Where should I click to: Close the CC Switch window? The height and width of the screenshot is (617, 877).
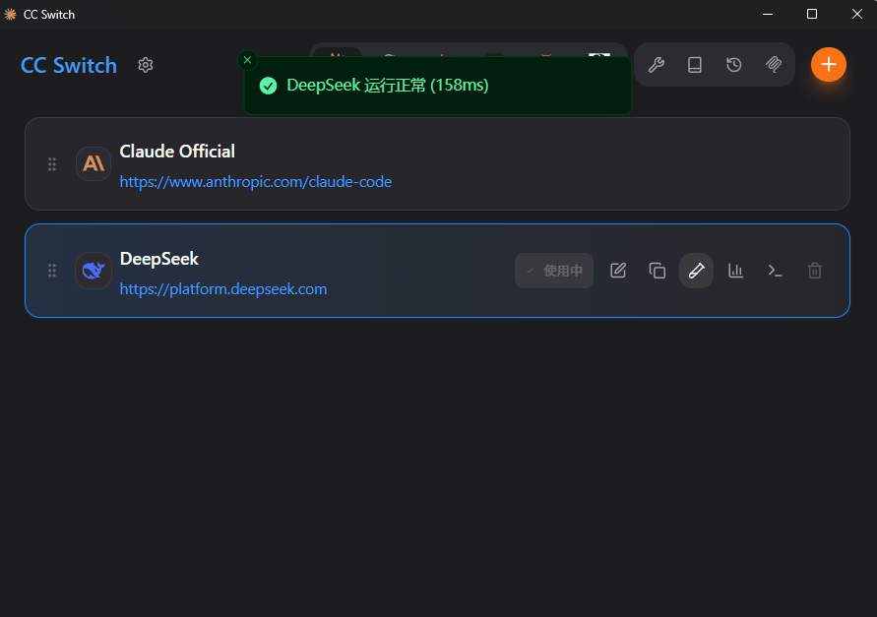(856, 14)
